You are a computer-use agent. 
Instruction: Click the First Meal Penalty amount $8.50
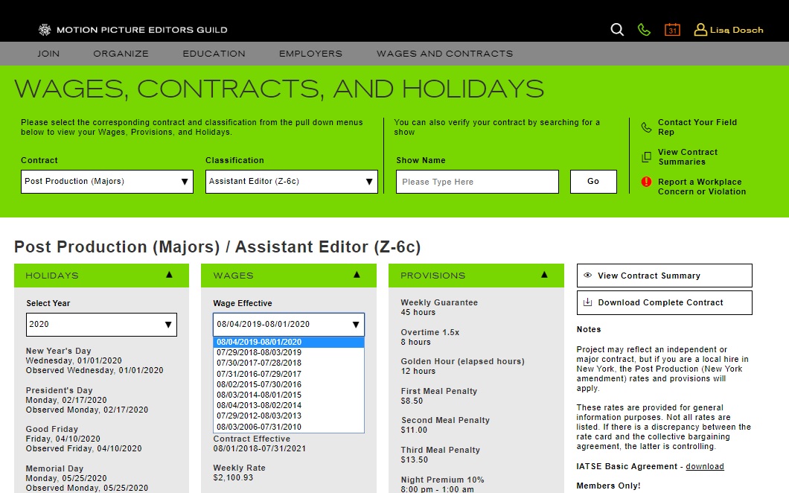click(x=412, y=401)
